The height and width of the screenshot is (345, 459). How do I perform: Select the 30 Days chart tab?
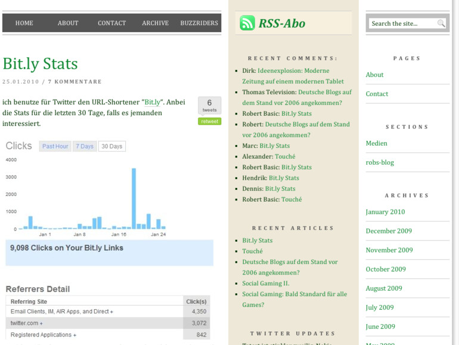coord(111,146)
